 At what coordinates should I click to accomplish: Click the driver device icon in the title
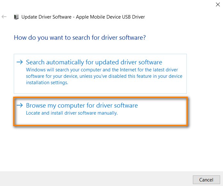[x=16, y=17]
